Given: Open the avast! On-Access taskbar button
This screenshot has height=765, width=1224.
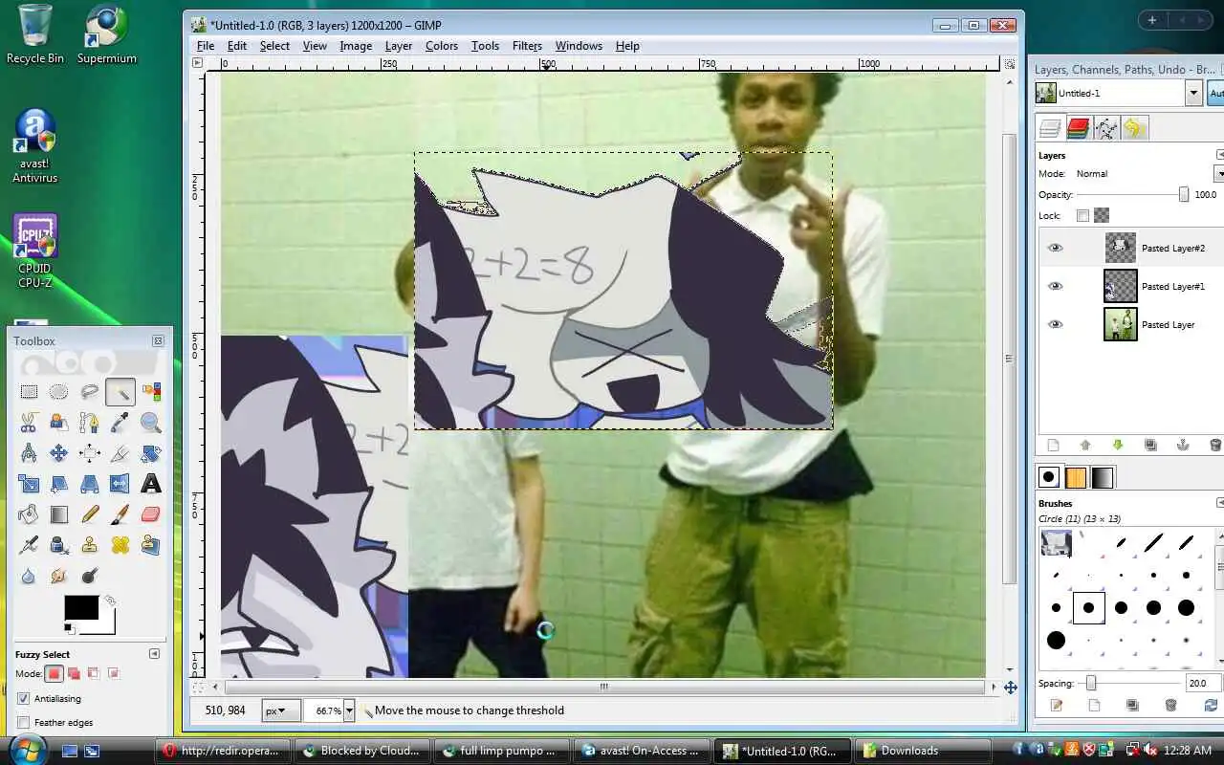Looking at the screenshot, I should pos(644,751).
